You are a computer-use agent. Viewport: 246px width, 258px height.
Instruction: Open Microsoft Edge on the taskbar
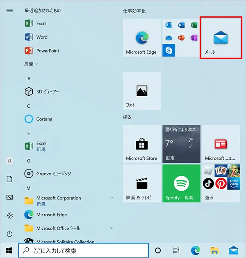tap(196, 251)
